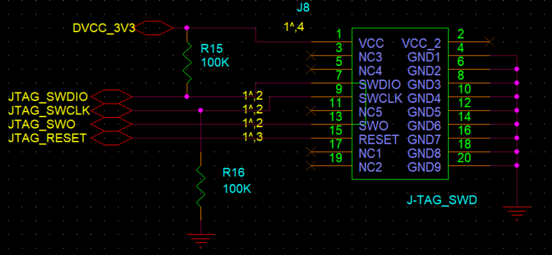Select pin number 1 of J8

point(339,34)
